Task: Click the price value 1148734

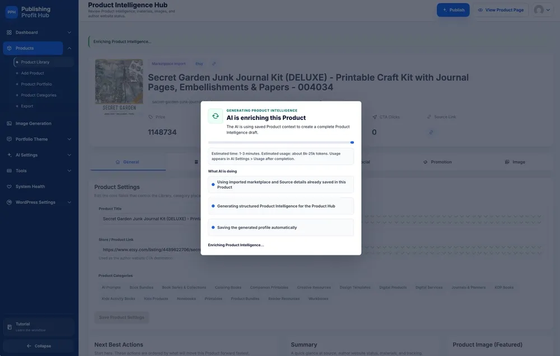Action: 162,132
